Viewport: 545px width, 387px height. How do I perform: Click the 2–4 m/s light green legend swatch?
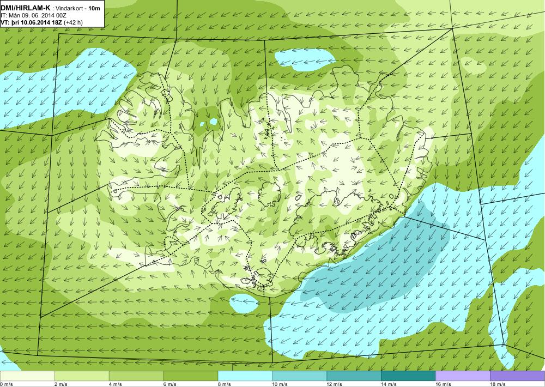pos(82,376)
